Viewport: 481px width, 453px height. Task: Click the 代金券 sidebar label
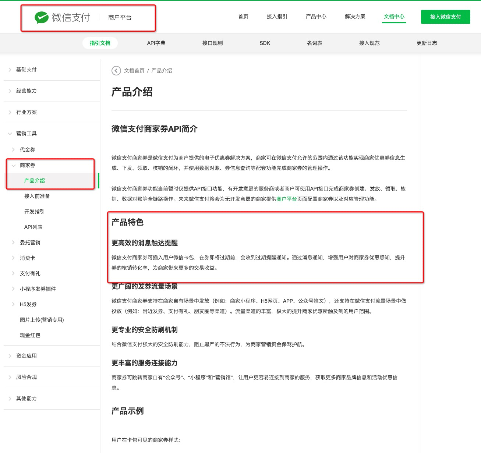tap(28, 150)
